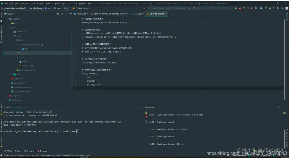
Task: Open the Profiler gauge icon
Action: [x=248, y=8]
